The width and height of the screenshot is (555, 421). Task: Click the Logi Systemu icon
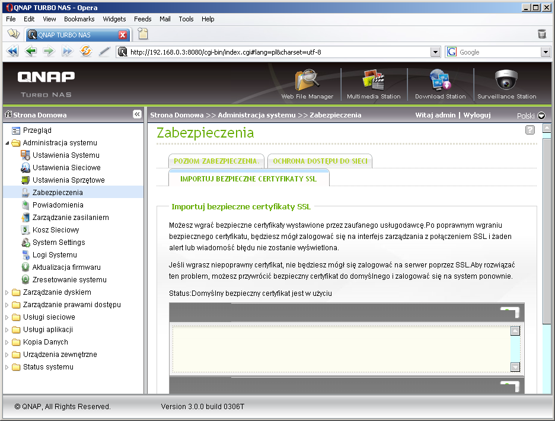[25, 254]
